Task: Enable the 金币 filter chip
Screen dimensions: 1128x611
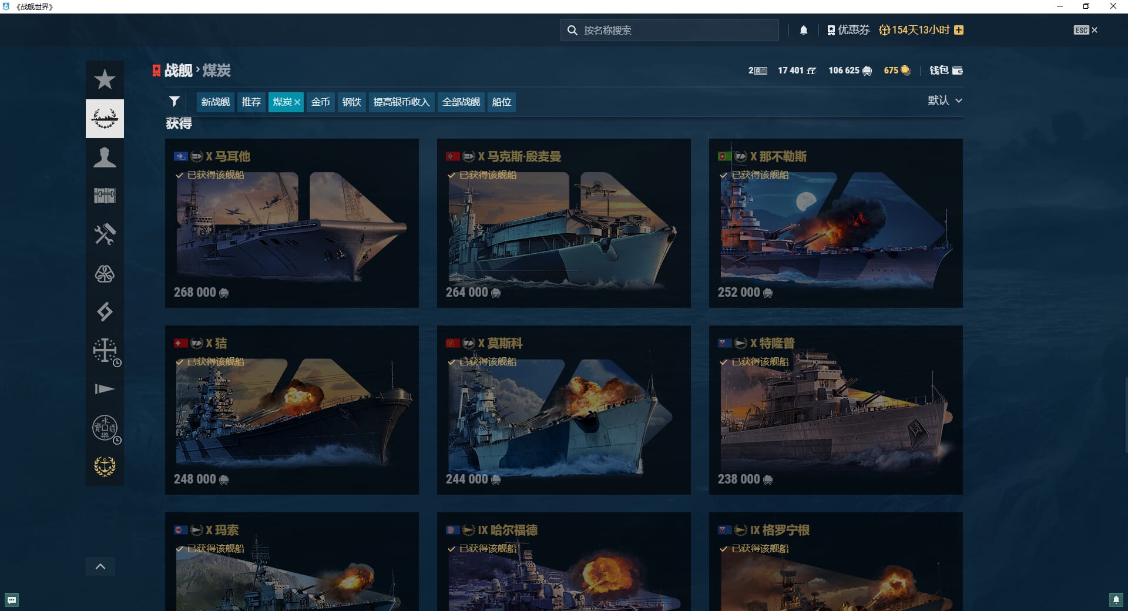Action: (320, 102)
